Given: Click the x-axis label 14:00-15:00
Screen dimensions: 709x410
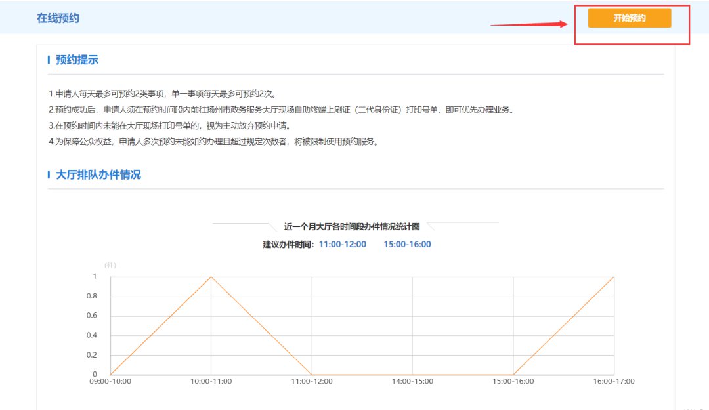Looking at the screenshot, I should (412, 382).
